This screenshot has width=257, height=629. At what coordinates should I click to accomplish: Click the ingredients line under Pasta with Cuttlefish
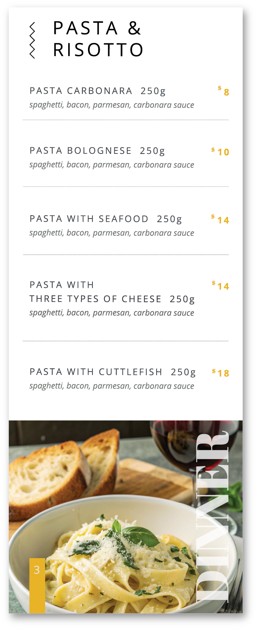[112, 386]
